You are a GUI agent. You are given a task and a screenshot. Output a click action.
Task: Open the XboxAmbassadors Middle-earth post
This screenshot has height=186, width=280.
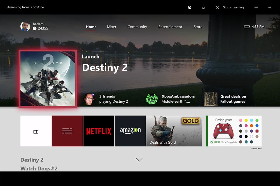(178, 99)
